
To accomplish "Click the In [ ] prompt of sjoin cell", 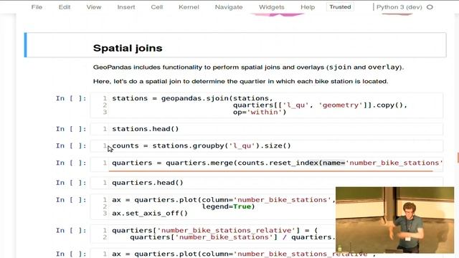I will 71,98.
